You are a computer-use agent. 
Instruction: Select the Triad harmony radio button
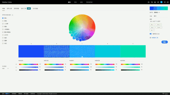(x=3, y=24)
